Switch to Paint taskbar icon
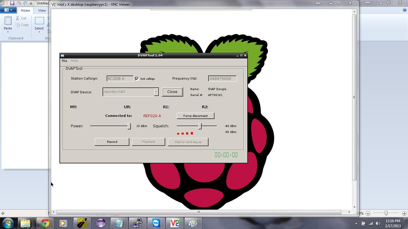This screenshot has height=229, width=408. [x=193, y=223]
